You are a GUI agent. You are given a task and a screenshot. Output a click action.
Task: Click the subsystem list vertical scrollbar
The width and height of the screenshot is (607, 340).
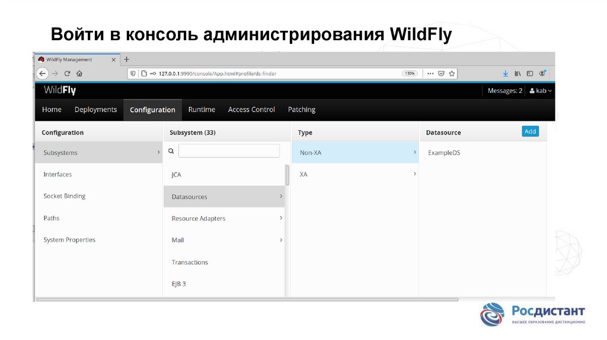[287, 175]
